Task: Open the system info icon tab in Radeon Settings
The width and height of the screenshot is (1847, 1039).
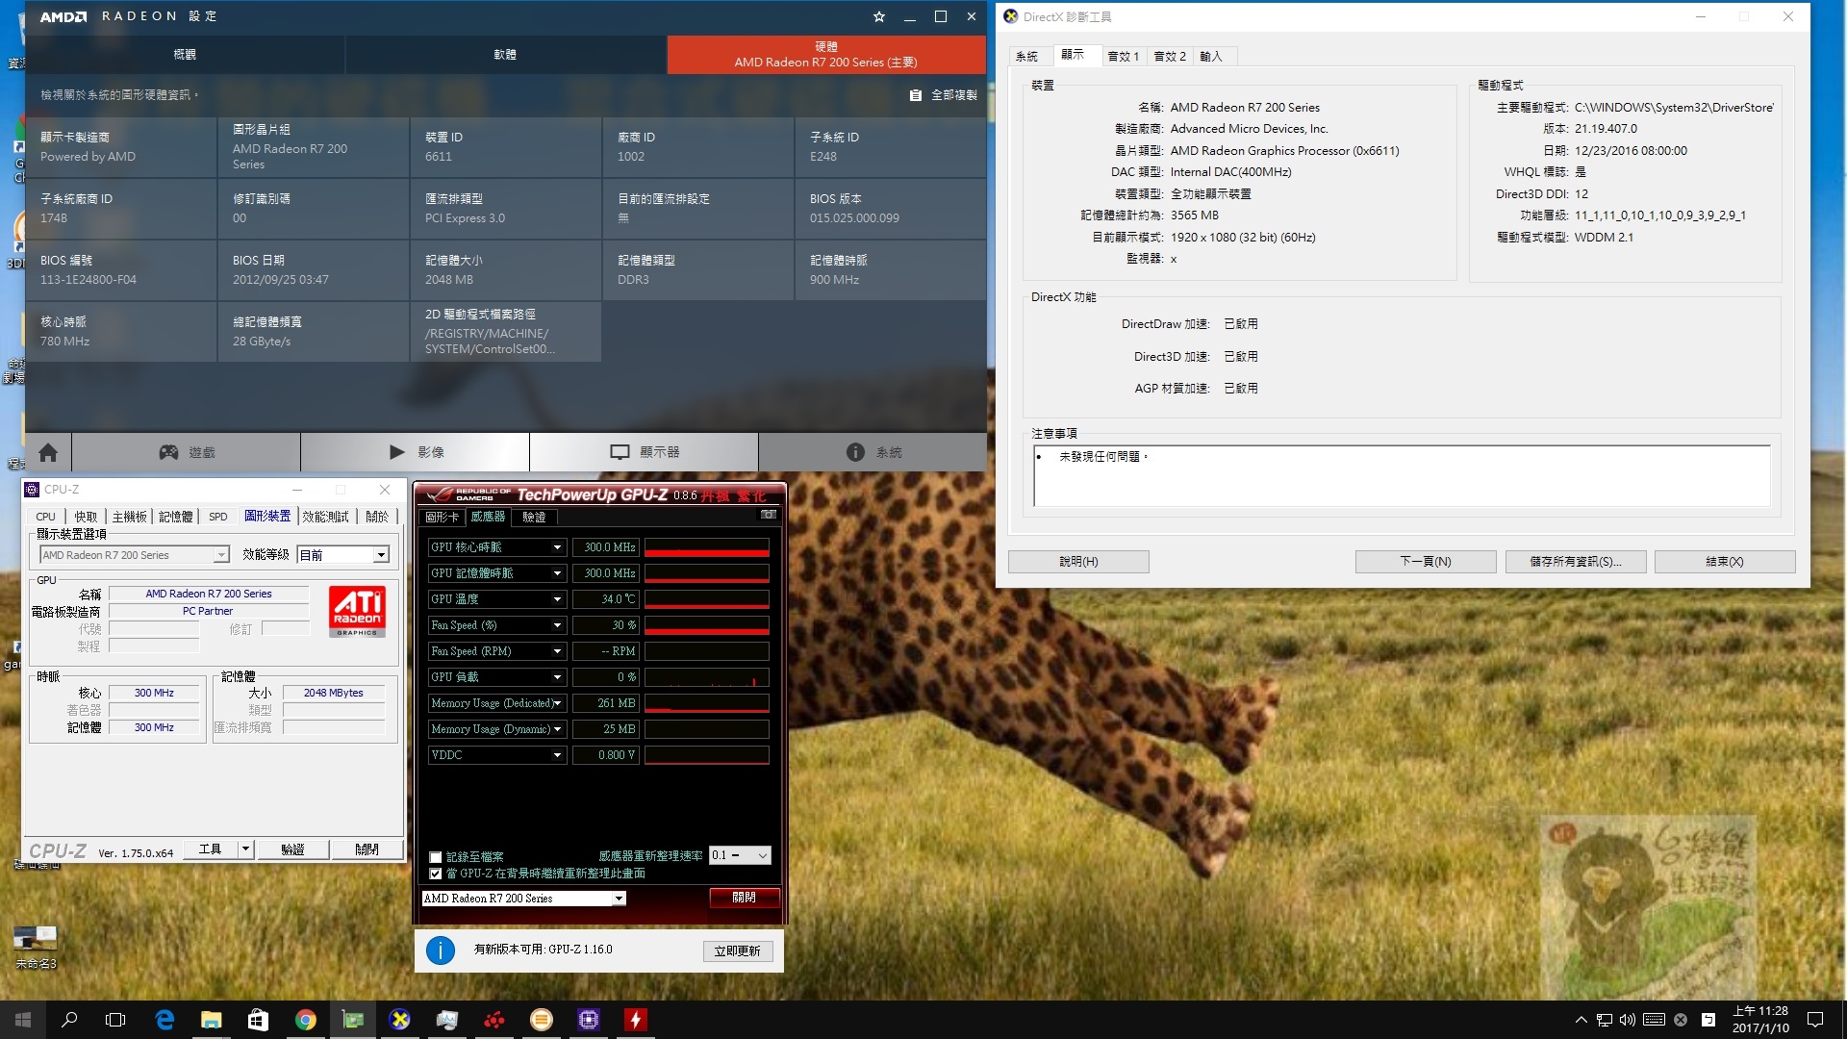Action: 873,452
